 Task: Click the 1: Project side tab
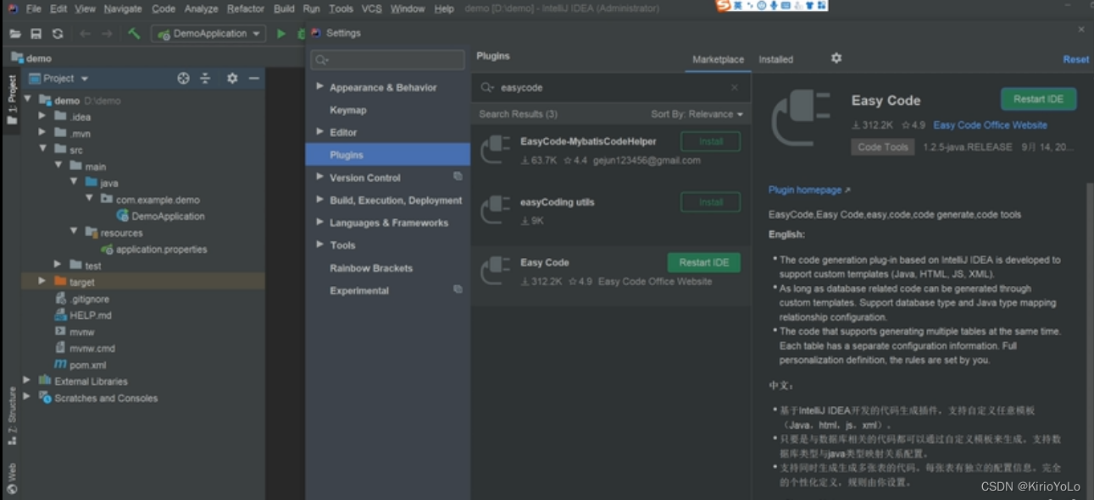tap(12, 100)
